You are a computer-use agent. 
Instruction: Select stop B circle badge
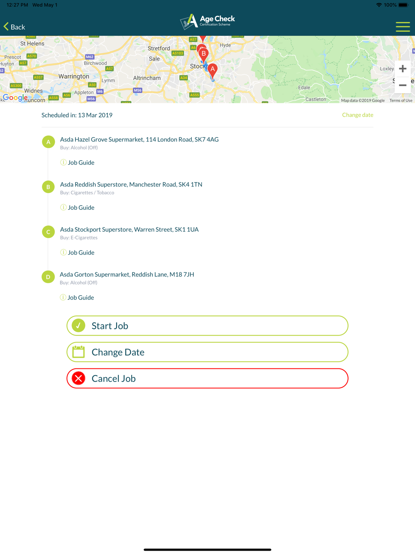point(48,187)
